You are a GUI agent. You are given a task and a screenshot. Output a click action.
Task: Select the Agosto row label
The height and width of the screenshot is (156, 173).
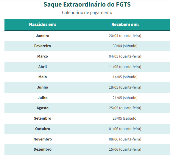tap(43, 108)
